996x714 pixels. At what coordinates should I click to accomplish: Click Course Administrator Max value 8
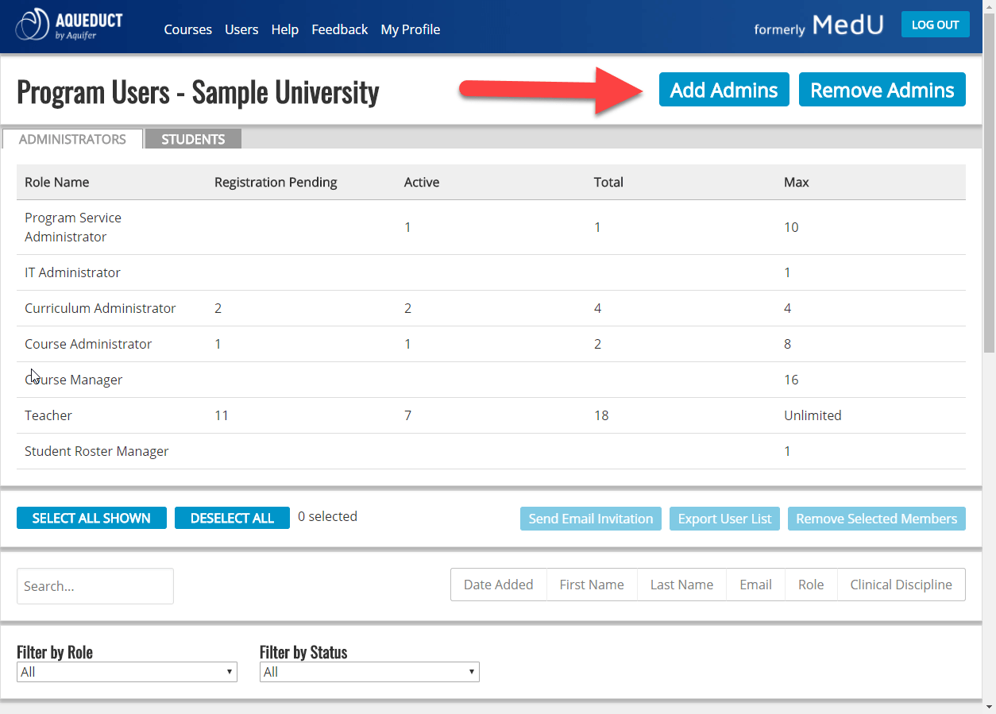(787, 344)
